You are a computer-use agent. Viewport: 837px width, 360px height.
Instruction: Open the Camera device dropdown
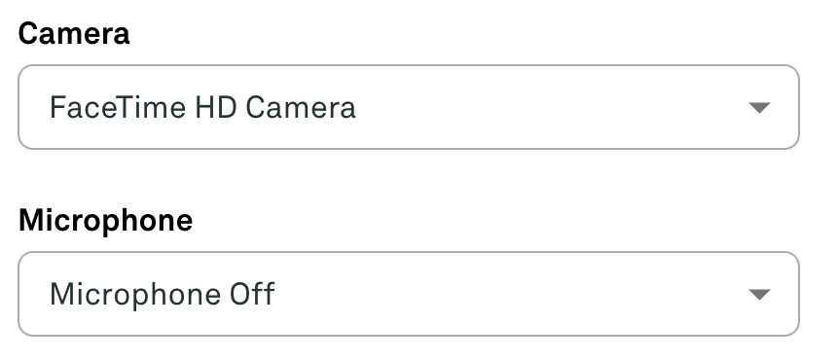[x=409, y=107]
